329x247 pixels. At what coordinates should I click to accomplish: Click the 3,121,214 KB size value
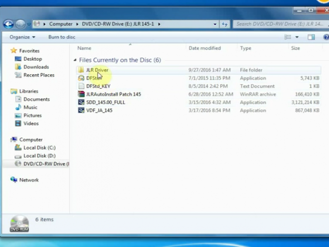pos(305,102)
